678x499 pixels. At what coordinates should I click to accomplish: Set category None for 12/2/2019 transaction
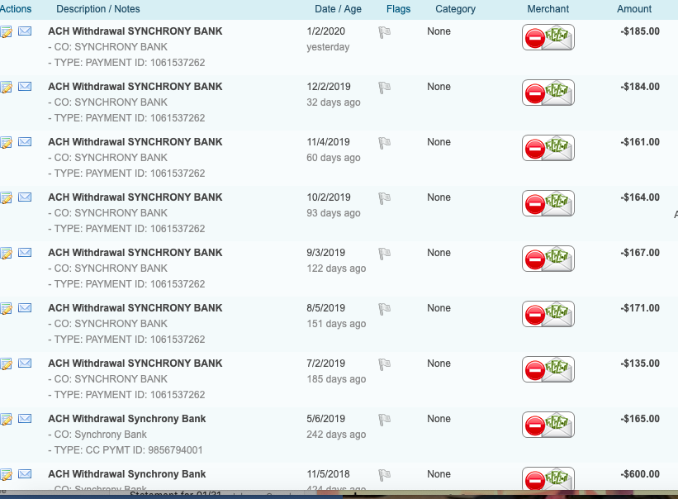[x=439, y=87]
